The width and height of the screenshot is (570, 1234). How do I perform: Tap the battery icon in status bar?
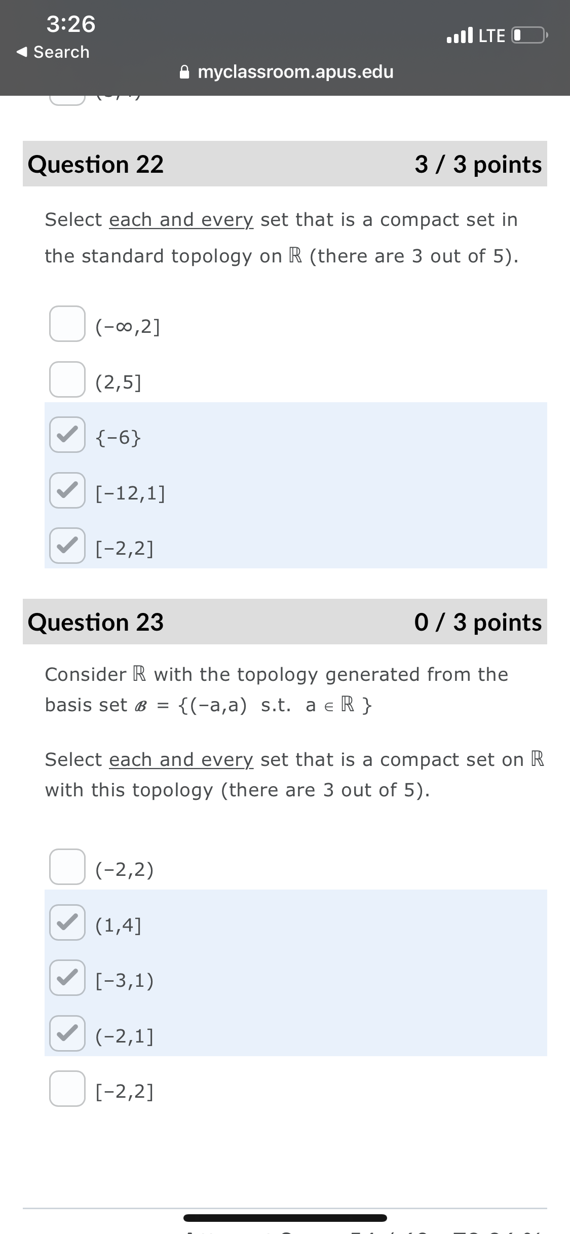coord(530,35)
